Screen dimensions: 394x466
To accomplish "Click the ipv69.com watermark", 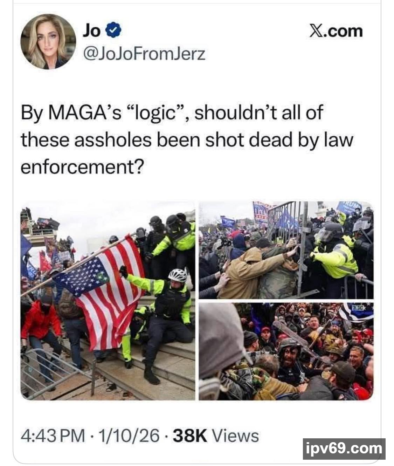I will tap(344, 448).
